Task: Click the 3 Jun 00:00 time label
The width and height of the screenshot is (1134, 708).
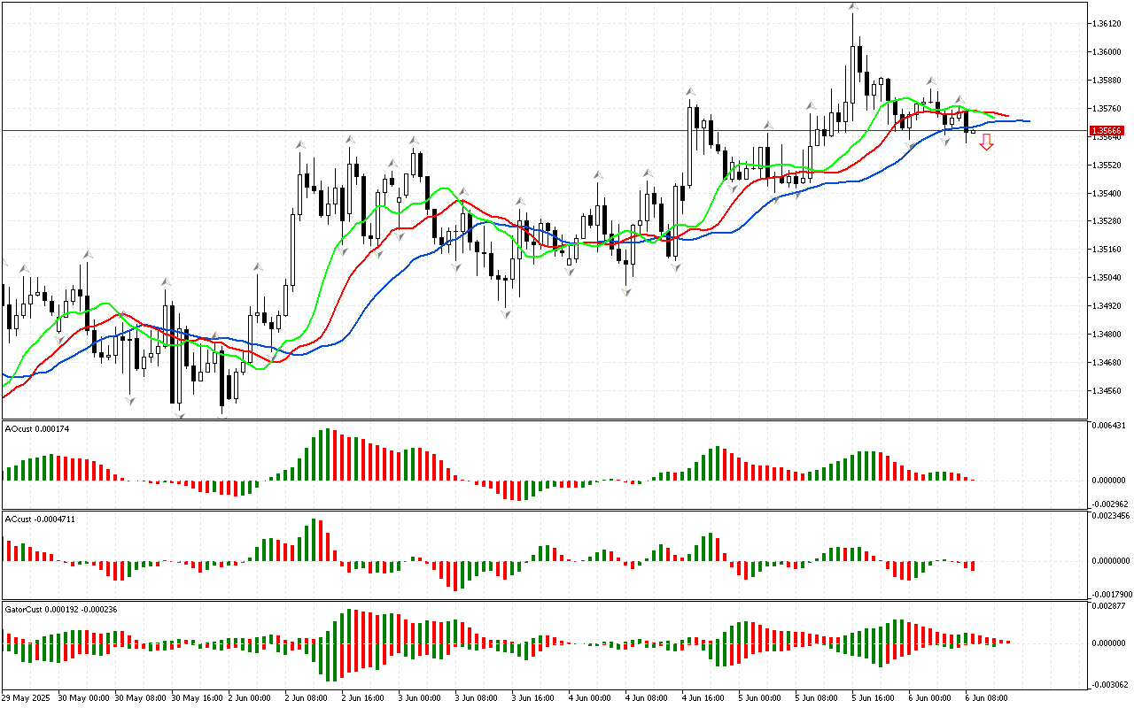Action: point(420,698)
